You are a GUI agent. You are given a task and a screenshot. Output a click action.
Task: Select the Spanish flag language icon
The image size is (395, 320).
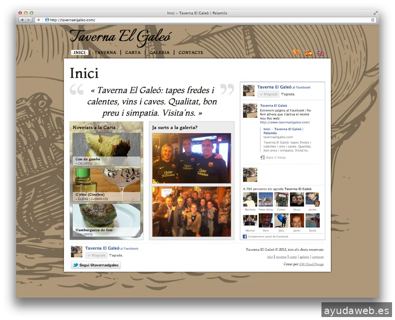click(309, 53)
